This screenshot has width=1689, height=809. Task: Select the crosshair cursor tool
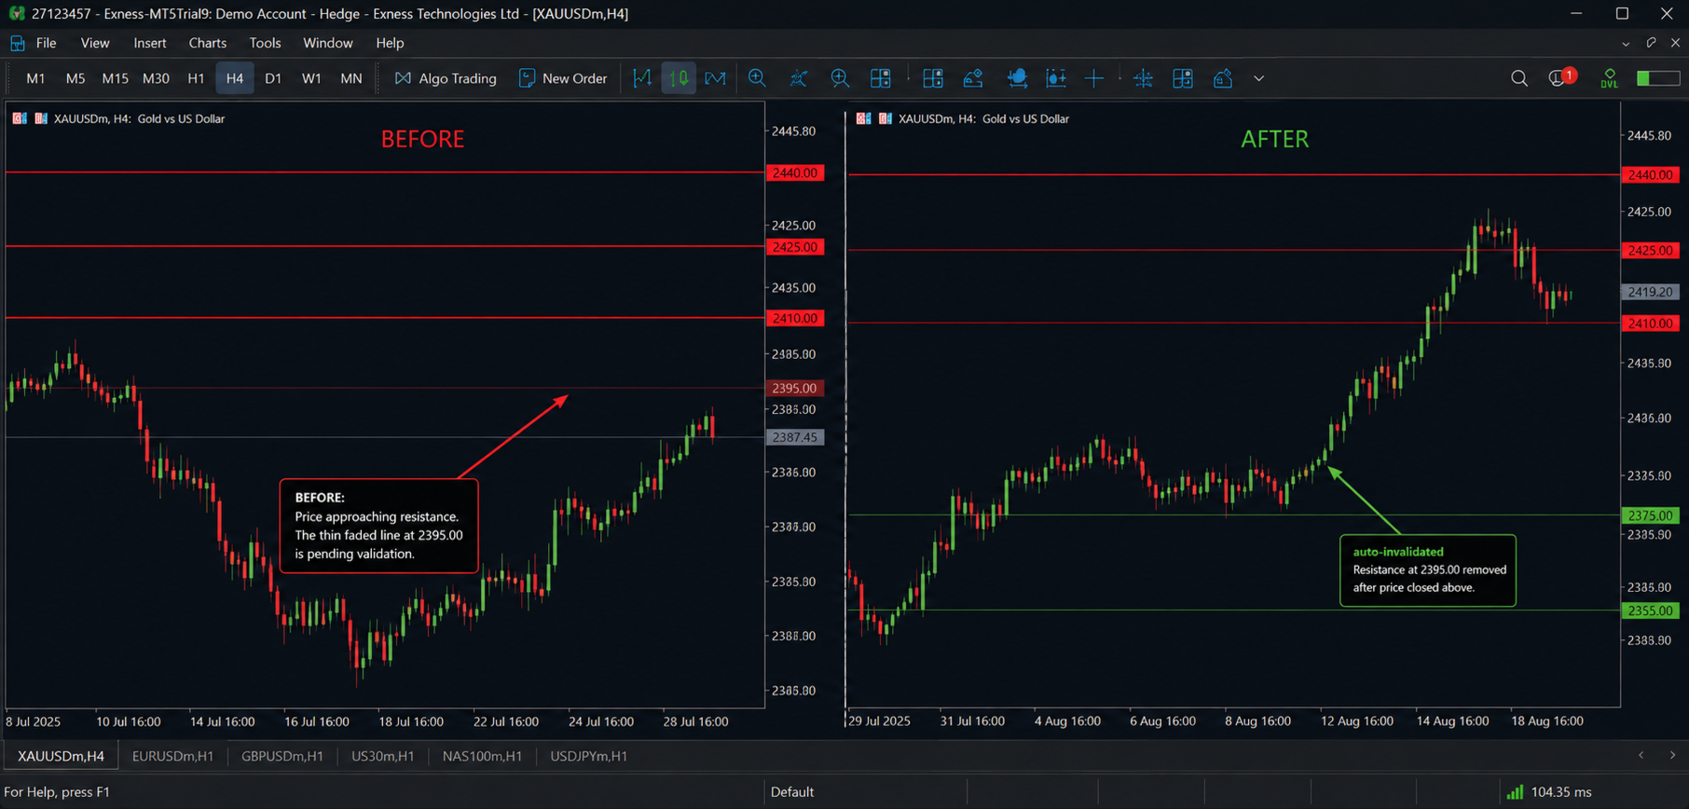click(x=1094, y=78)
